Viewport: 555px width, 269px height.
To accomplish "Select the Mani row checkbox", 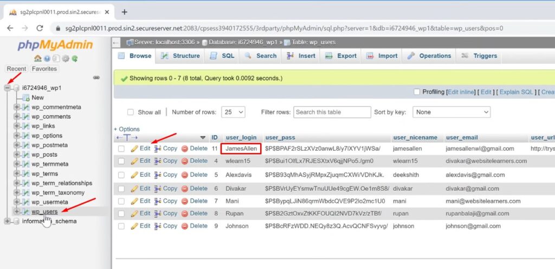I will pyautogui.click(x=121, y=201).
